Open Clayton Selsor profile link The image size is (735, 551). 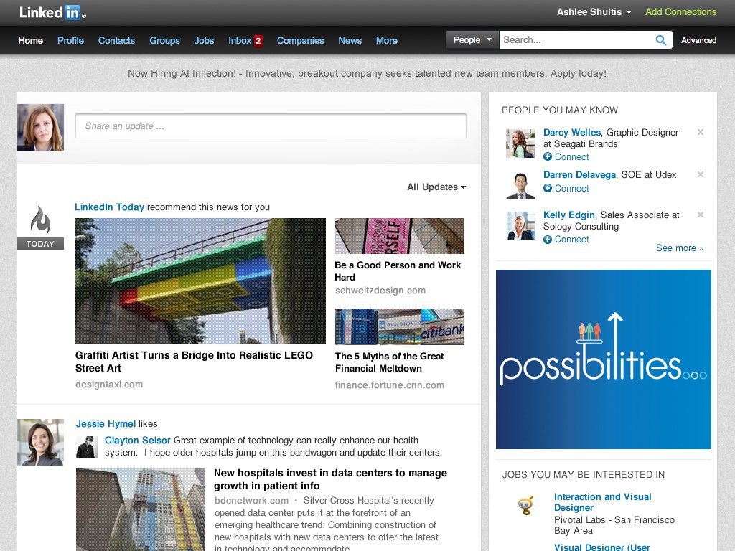137,441
